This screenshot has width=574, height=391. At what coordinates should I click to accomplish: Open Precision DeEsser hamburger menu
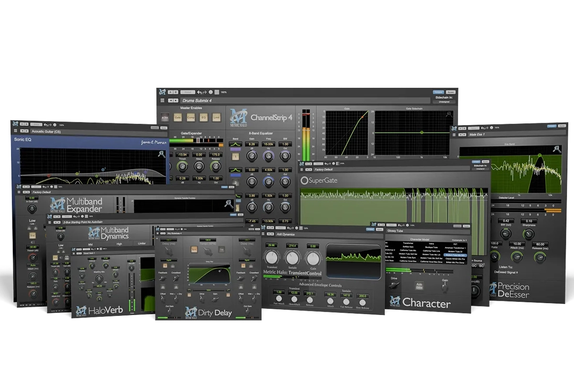click(454, 135)
